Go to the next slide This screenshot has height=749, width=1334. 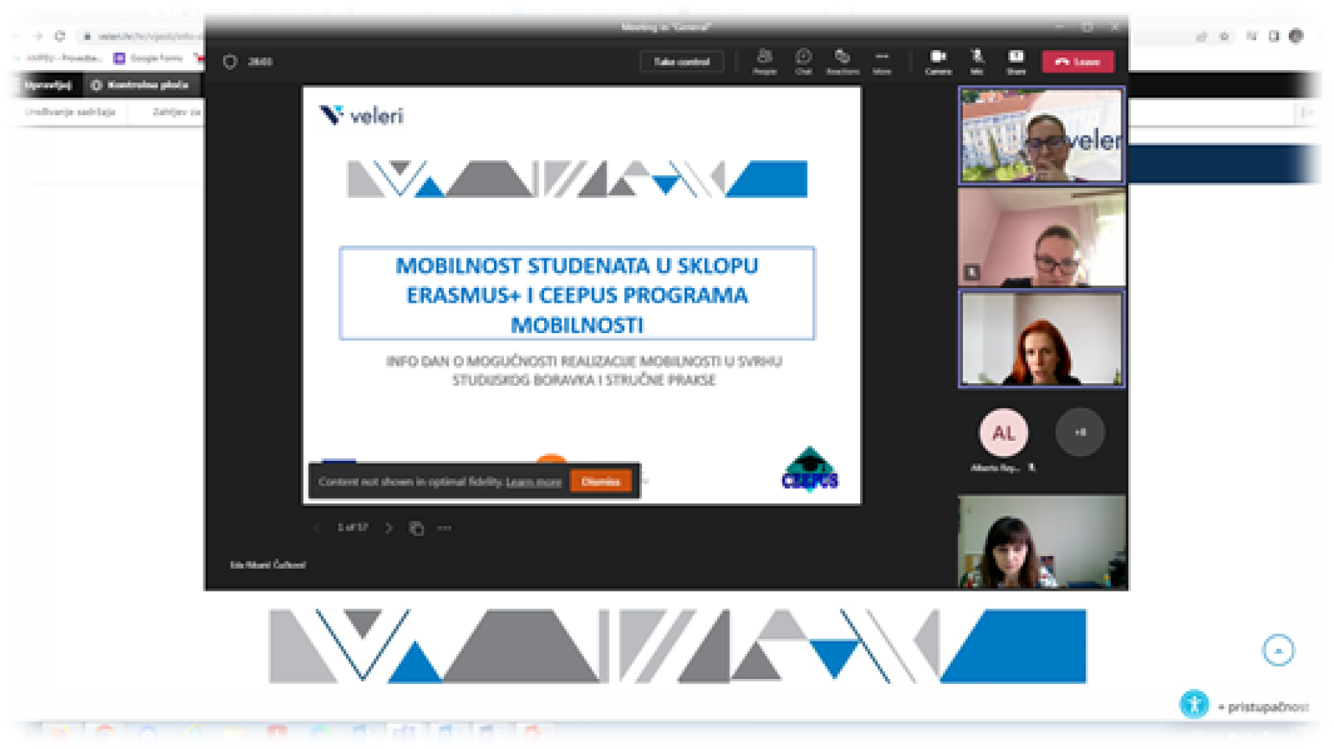388,528
